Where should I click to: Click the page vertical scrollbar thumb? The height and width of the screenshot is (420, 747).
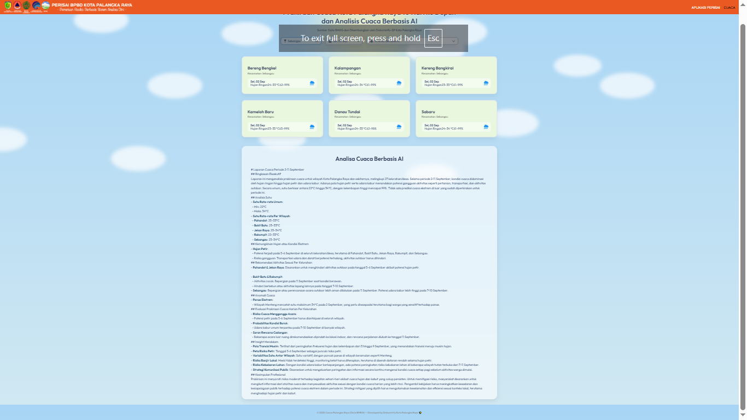[x=743, y=218]
